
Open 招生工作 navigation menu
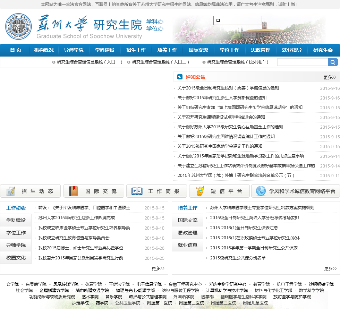(x=136, y=50)
